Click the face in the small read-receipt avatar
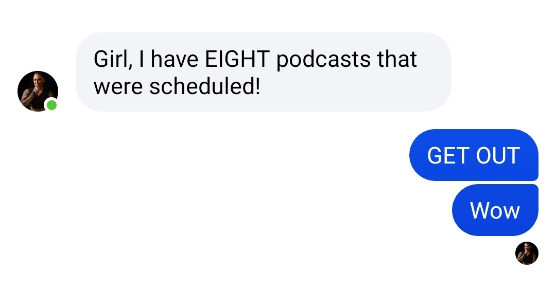The height and width of the screenshot is (290, 556). pos(527,247)
